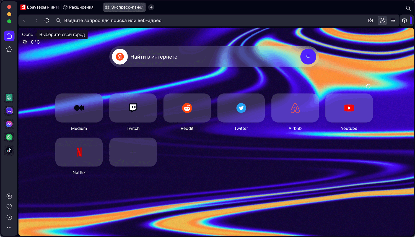Click Выберите свой город tooltip label
The width and height of the screenshot is (415, 237).
62,35
